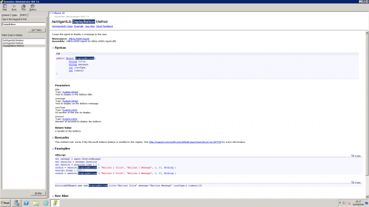Copy the command-line example code
This screenshot has width=369, height=207.
[356, 182]
